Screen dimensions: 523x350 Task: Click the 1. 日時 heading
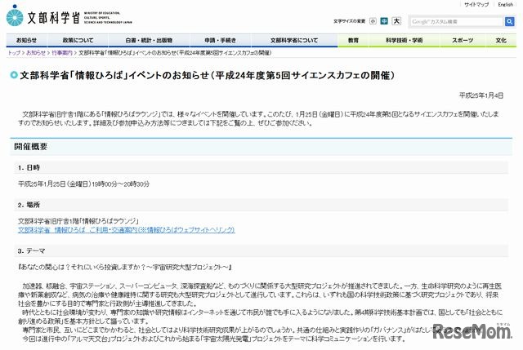[x=29, y=168]
